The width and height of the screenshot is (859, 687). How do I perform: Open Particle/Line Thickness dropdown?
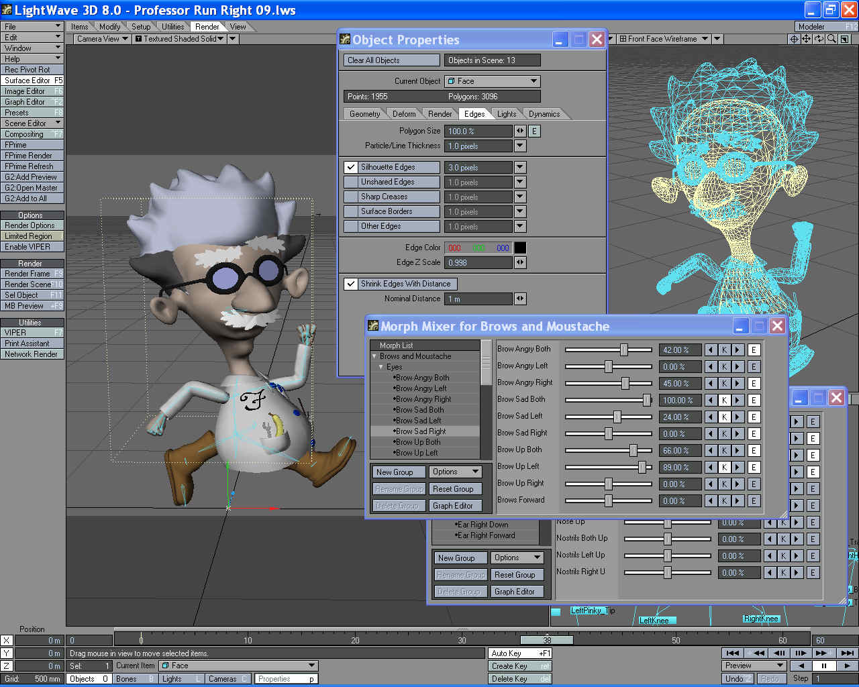520,146
